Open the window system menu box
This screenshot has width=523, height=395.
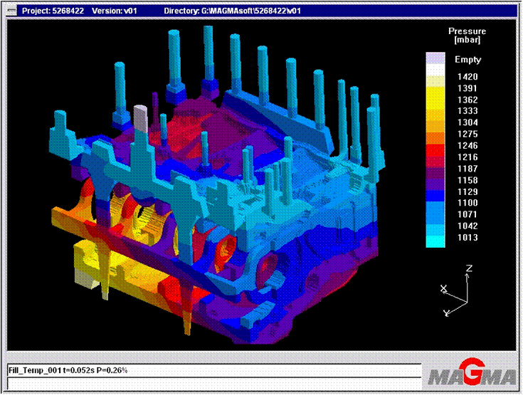pos(11,11)
